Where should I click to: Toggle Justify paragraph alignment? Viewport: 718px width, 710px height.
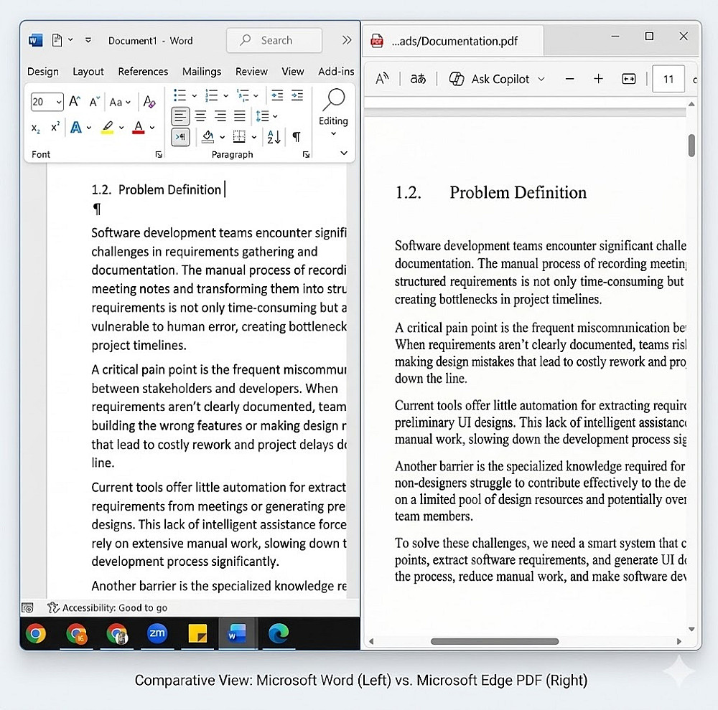(240, 116)
